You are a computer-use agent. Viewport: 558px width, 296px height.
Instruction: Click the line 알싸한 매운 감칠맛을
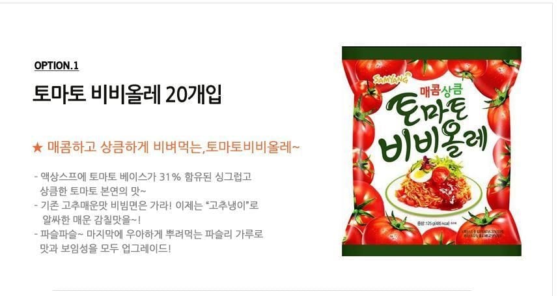[91, 220]
